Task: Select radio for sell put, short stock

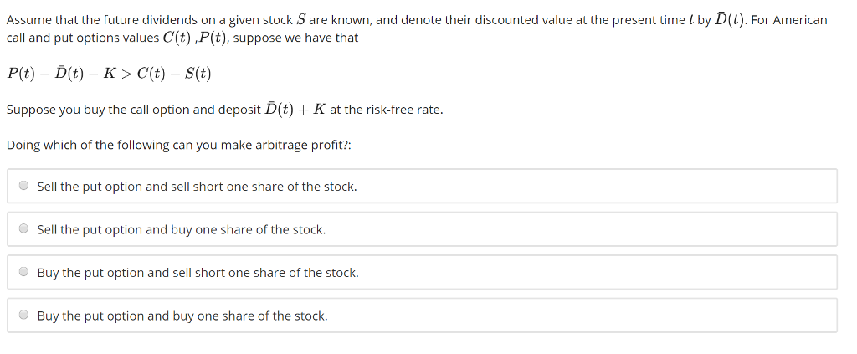Action: click(24, 186)
